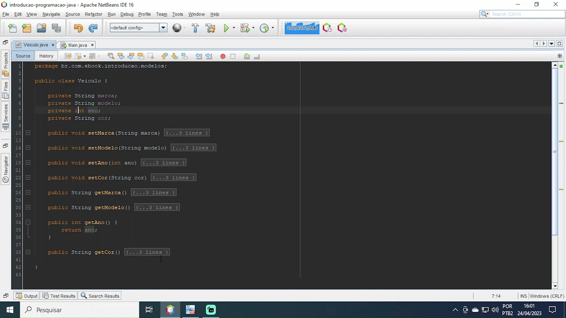566x318 pixels.
Task: Show the opened documents list arrow
Action: (552, 44)
